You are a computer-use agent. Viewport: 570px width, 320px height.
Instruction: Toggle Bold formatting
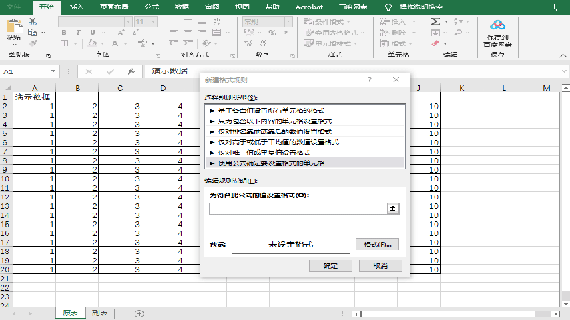tap(64, 32)
